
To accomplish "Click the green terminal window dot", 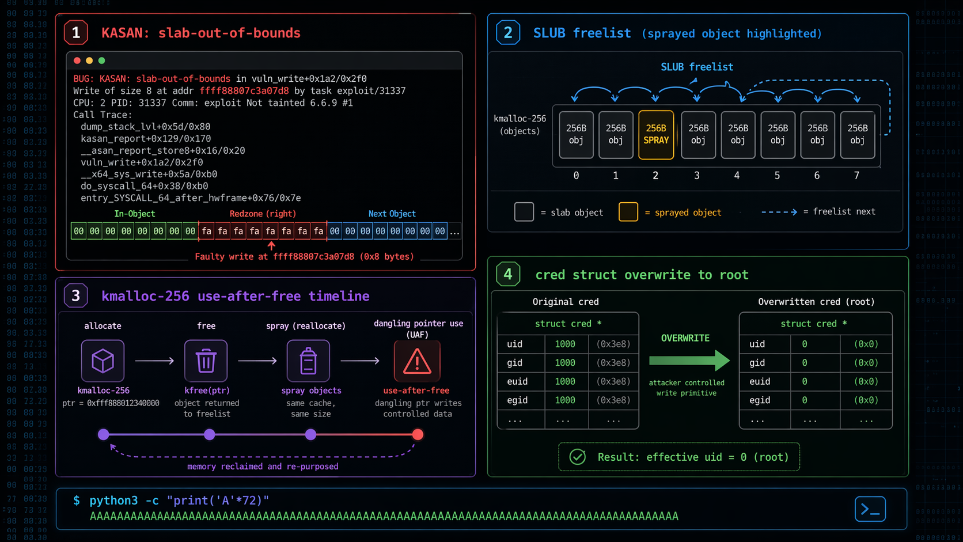I will click(x=101, y=60).
